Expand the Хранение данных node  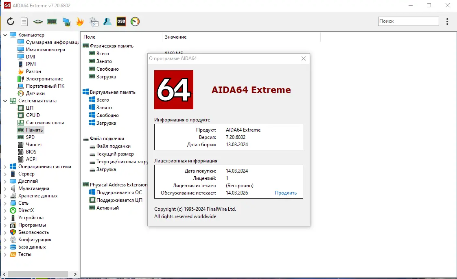tap(5, 196)
